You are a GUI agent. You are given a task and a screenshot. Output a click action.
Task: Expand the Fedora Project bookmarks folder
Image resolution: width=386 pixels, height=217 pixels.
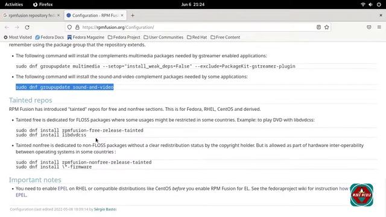(124, 37)
